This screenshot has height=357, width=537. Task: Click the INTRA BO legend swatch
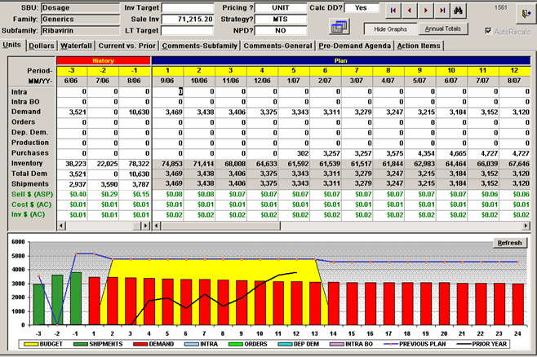tap(336, 344)
